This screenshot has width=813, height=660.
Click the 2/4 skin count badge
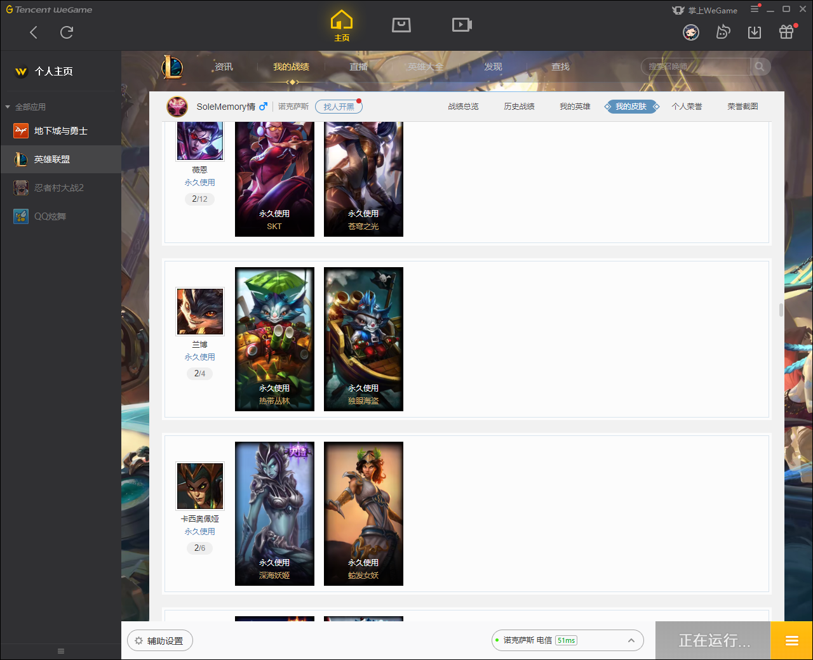click(199, 373)
